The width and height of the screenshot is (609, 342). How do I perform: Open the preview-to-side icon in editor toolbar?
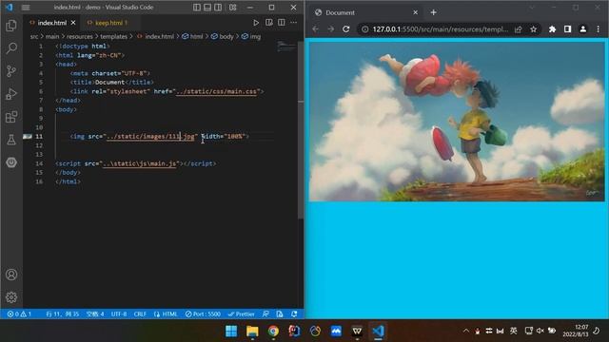268,23
